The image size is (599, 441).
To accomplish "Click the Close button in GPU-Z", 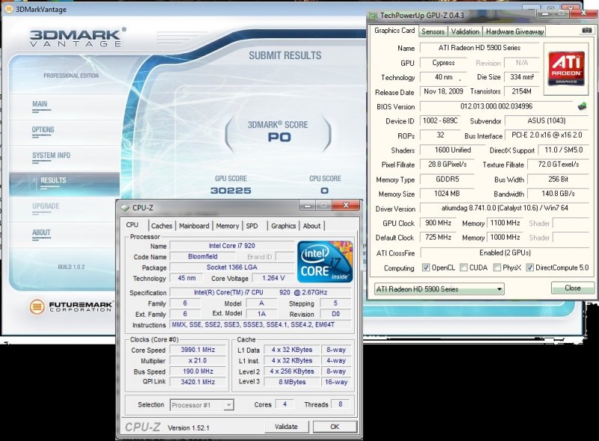I will pos(573,288).
